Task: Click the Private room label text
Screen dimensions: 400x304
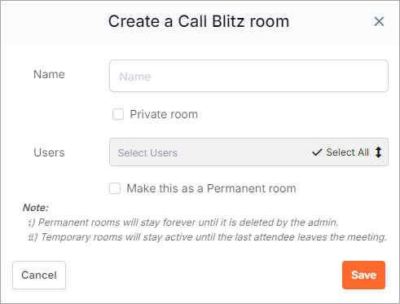Action: (x=164, y=114)
